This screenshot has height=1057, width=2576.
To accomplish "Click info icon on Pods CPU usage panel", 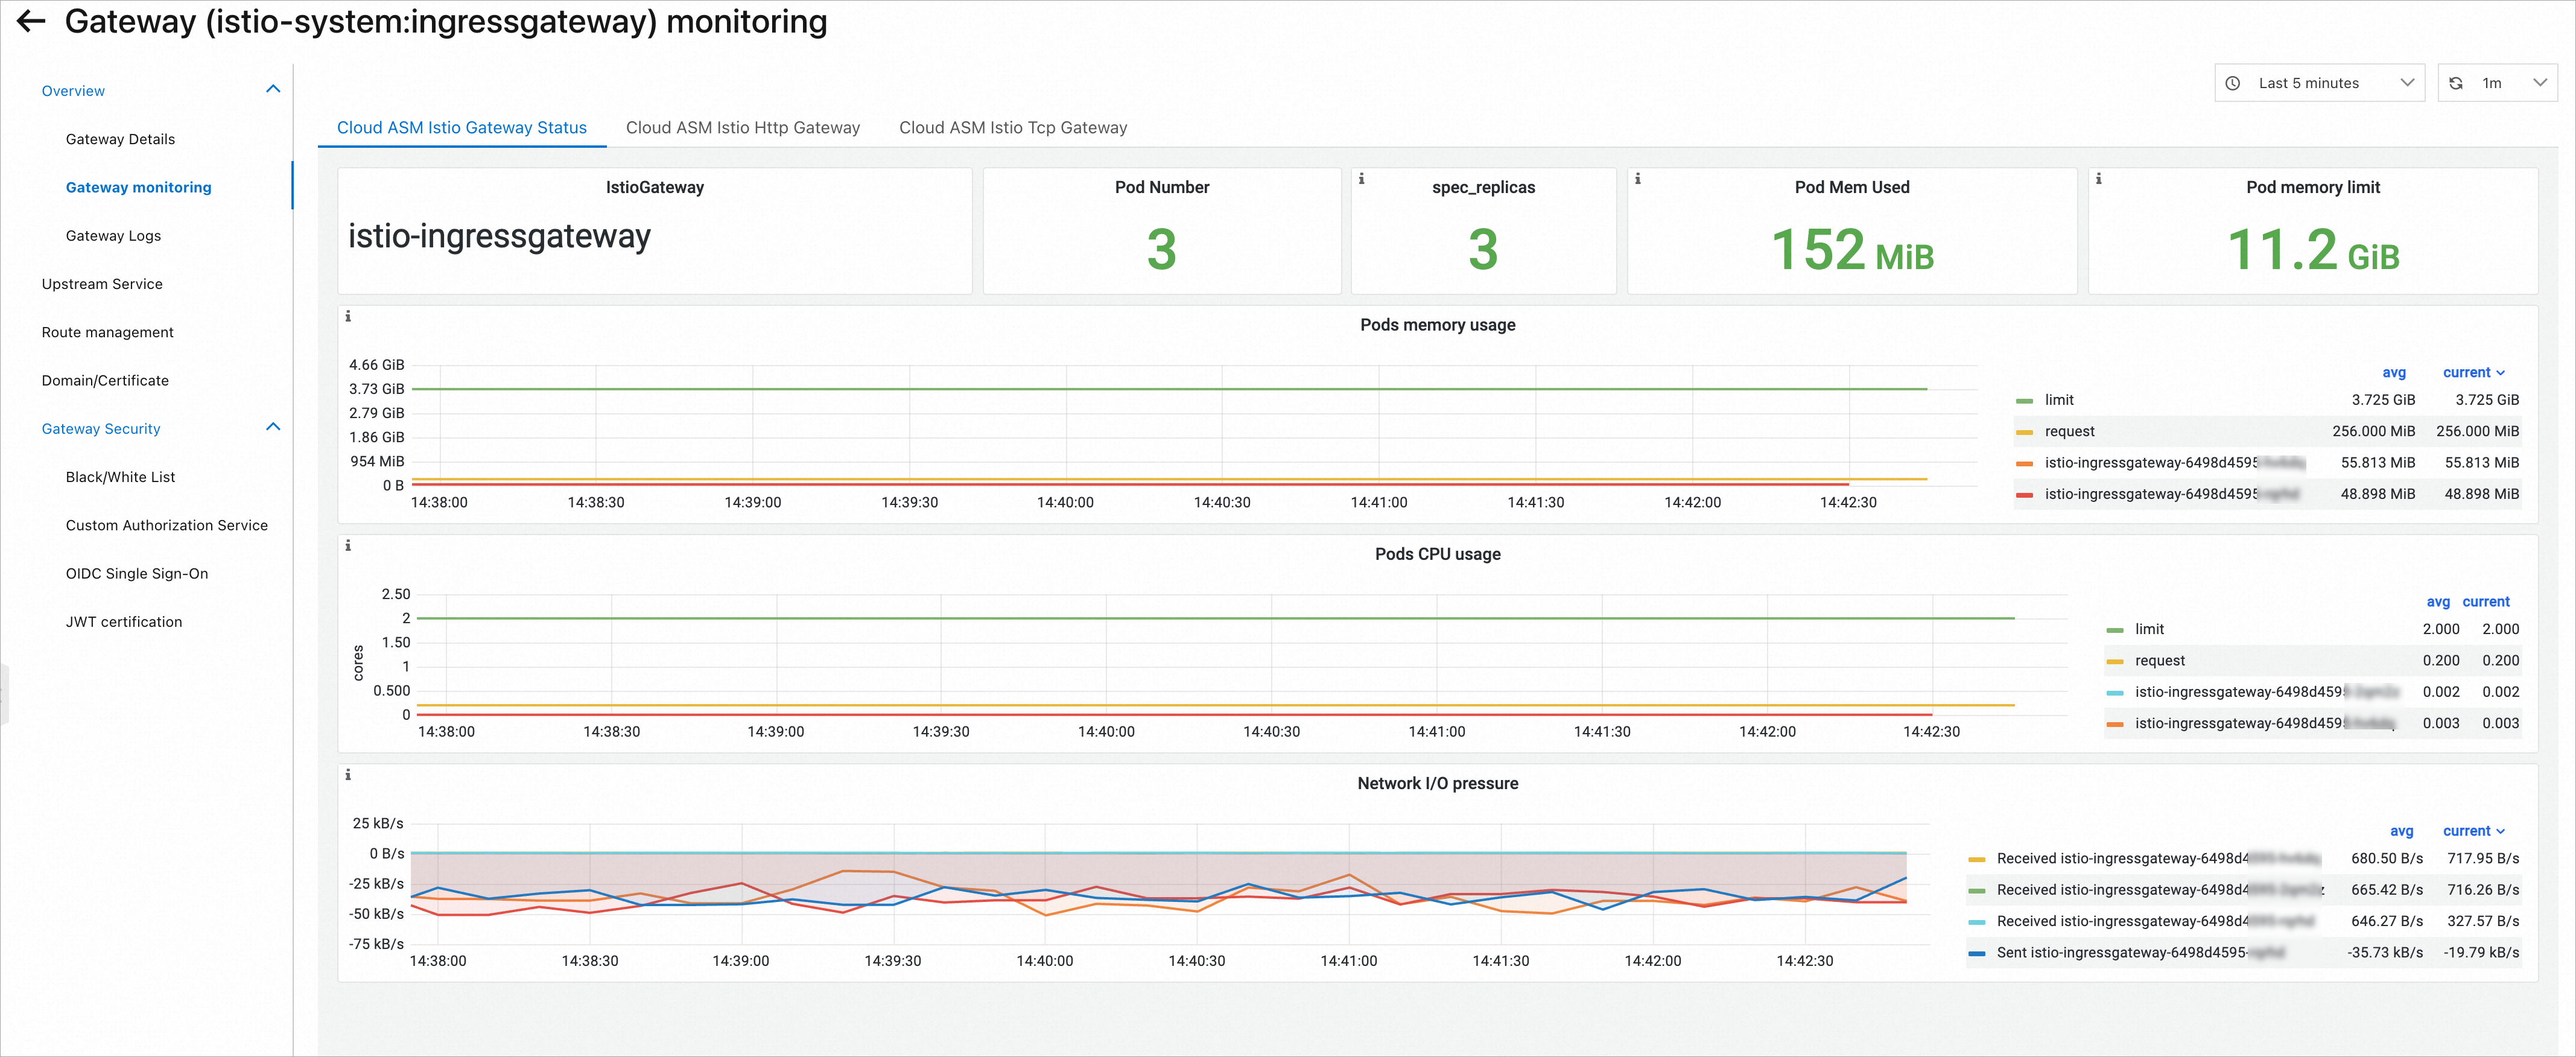I will point(348,545).
